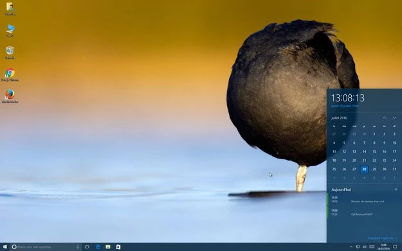Viewport: 402px width, 251px height.
Task: Select July 25 in the calendar
Action: click(x=334, y=169)
